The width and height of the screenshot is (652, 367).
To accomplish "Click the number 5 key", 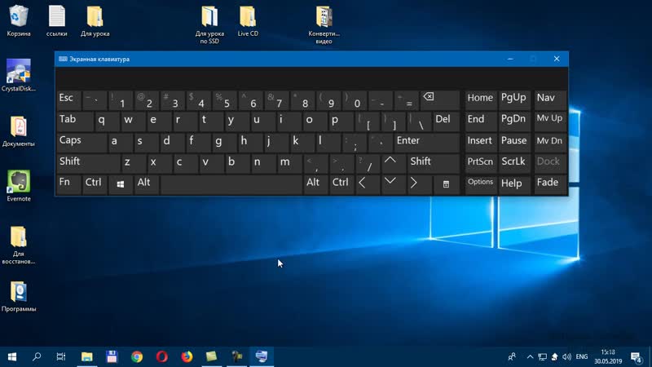I will (x=225, y=100).
